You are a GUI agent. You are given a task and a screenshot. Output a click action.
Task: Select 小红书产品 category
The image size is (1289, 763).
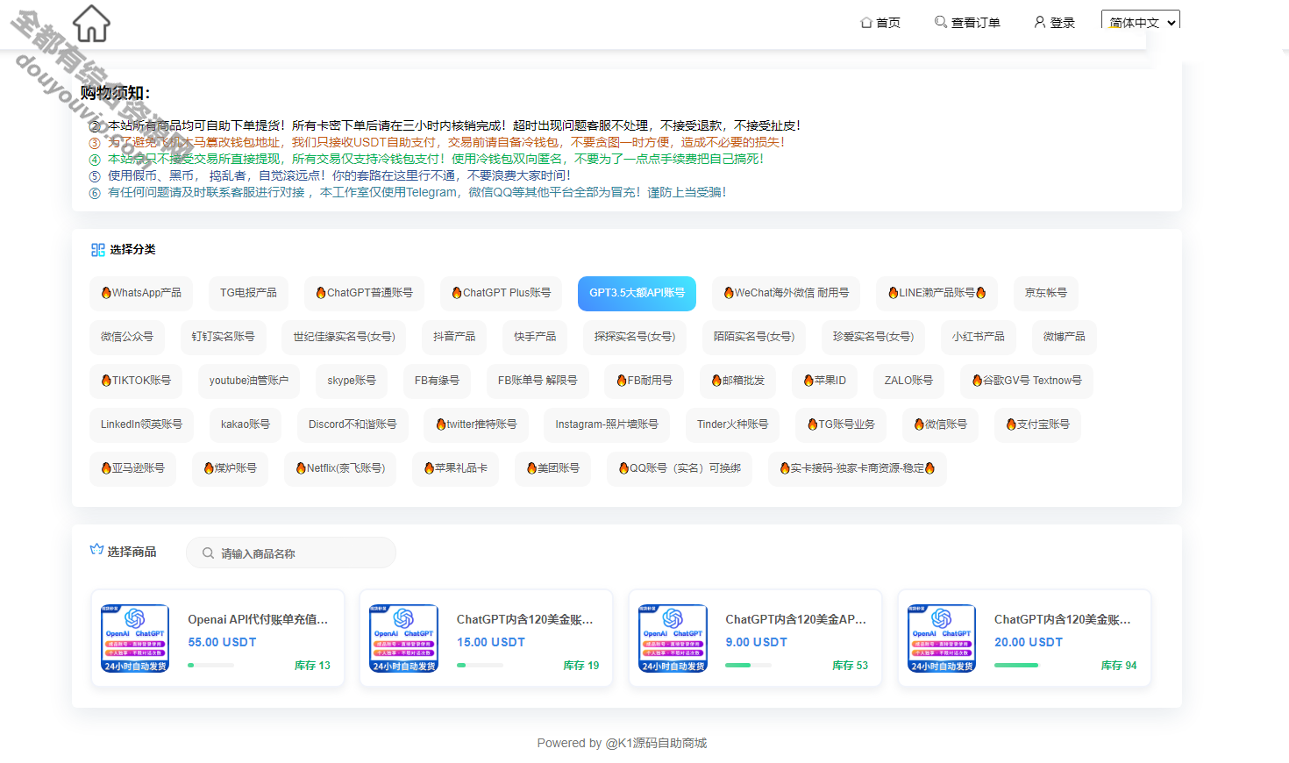pos(979,337)
